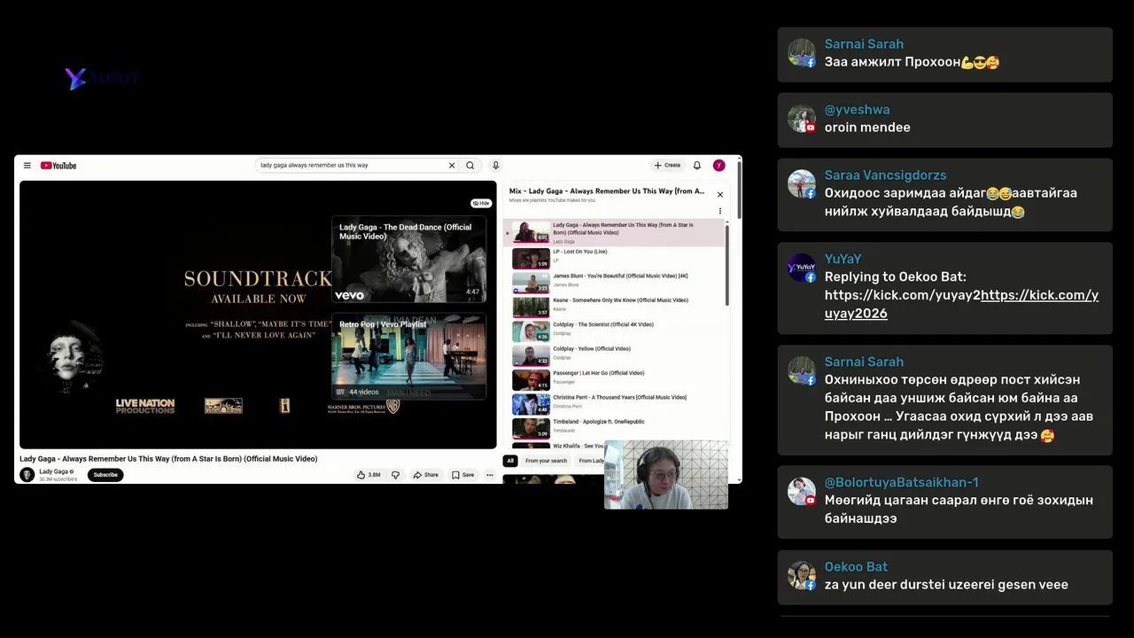
Task: Click Saraa Vancsigdorzs' profile picture
Action: click(802, 184)
